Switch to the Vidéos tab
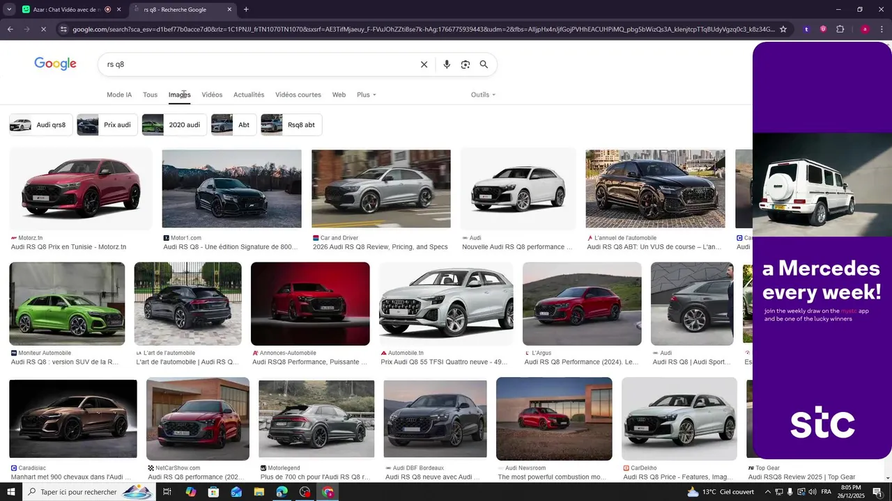The image size is (892, 501). (x=212, y=95)
